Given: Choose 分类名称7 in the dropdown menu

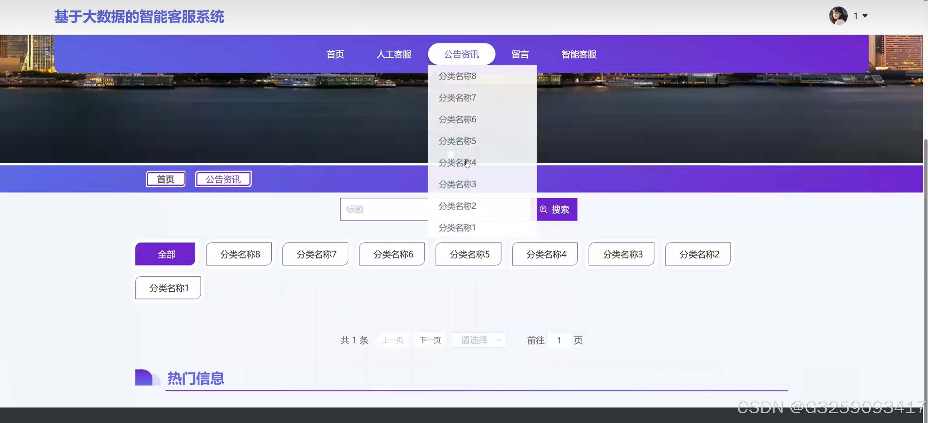Looking at the screenshot, I should click(x=482, y=98).
